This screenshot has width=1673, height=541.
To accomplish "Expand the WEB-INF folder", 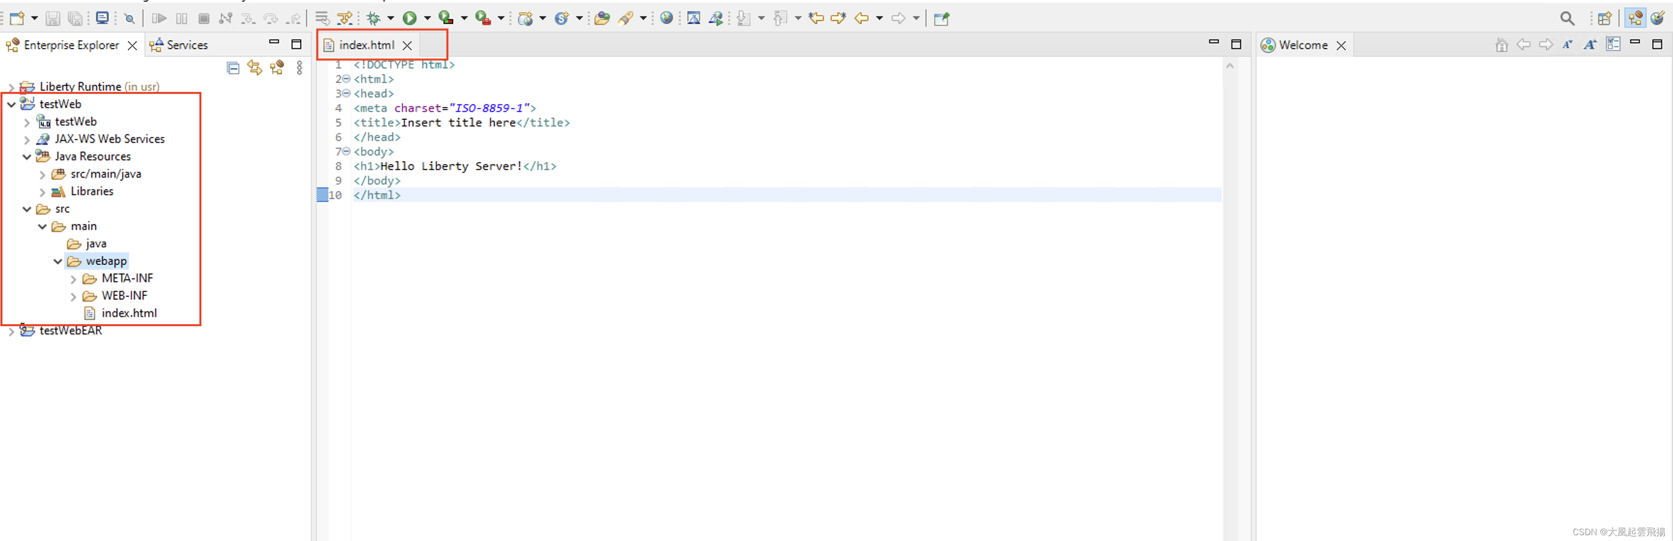I will (x=74, y=296).
